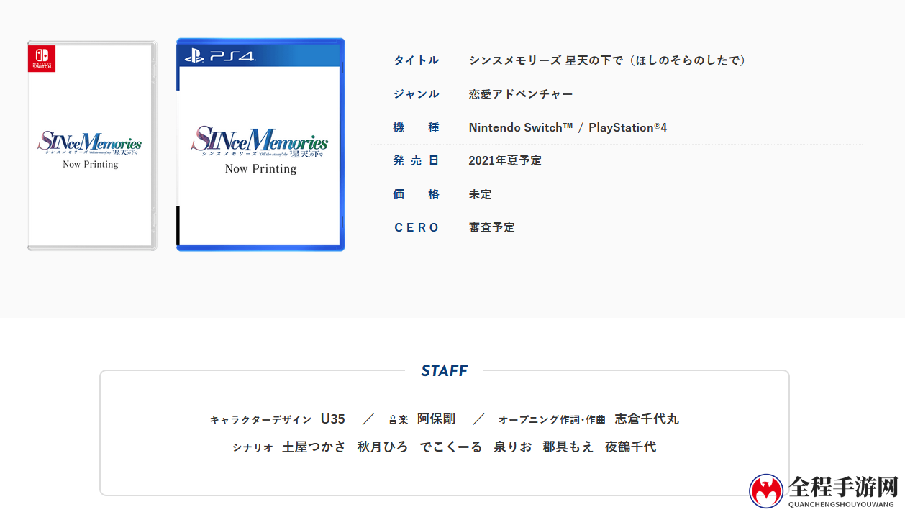
Task: Click the SINce Memories logo on the PS4 package
Action: (x=260, y=142)
